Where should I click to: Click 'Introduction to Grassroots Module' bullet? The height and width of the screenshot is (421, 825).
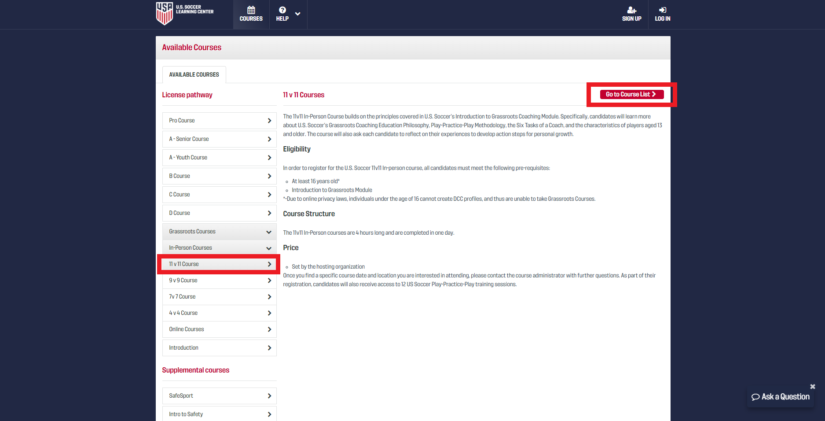(332, 190)
